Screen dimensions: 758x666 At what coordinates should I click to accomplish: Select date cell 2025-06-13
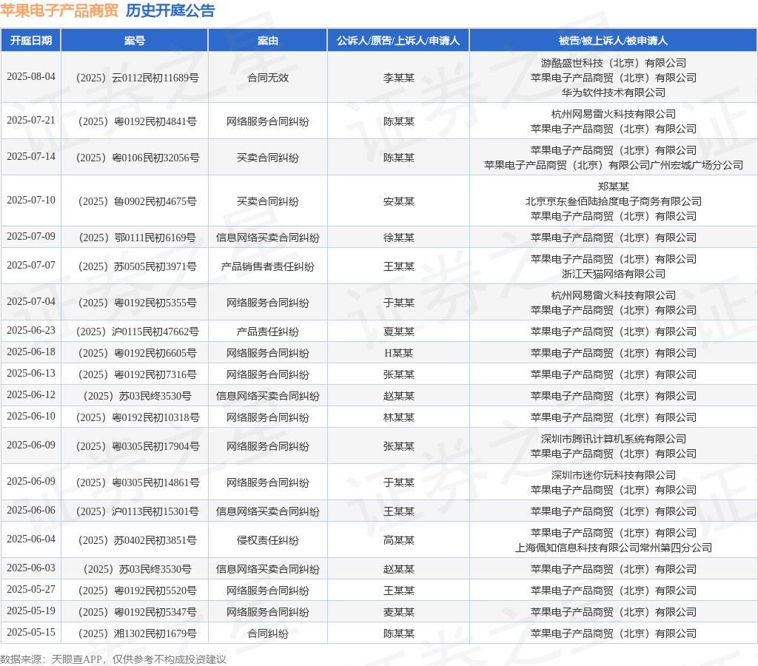click(31, 374)
